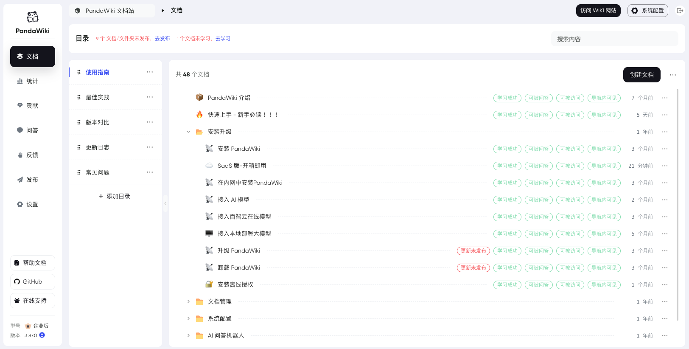Open the 设置 sidebar section
This screenshot has width=689, height=349.
click(33, 204)
